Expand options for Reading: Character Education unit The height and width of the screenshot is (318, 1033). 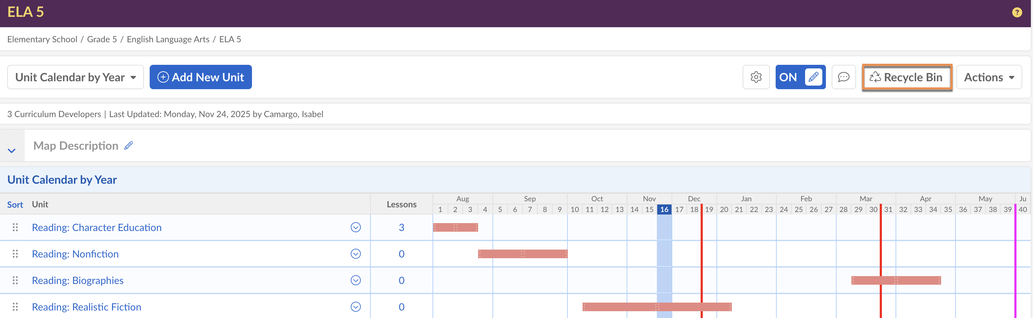tap(355, 227)
